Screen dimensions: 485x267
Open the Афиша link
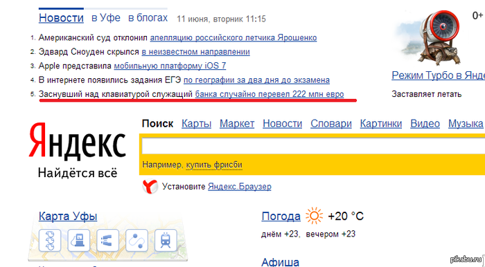280,262
